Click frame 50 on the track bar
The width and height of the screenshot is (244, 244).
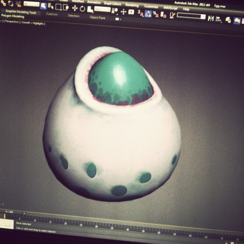click(159, 233)
